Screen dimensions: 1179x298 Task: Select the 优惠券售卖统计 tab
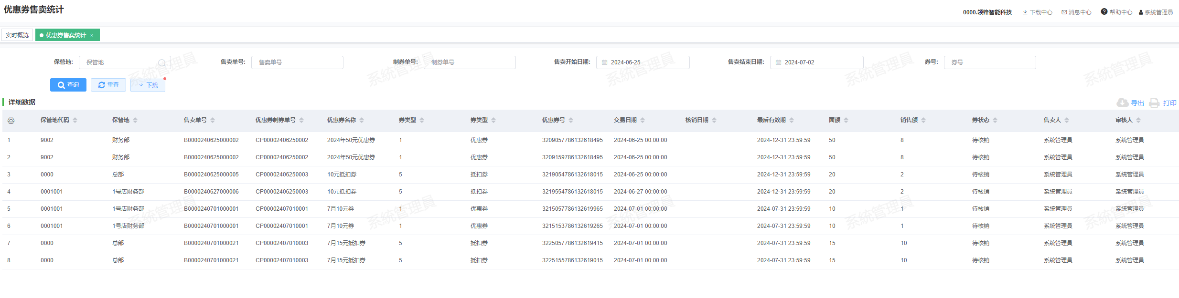65,35
